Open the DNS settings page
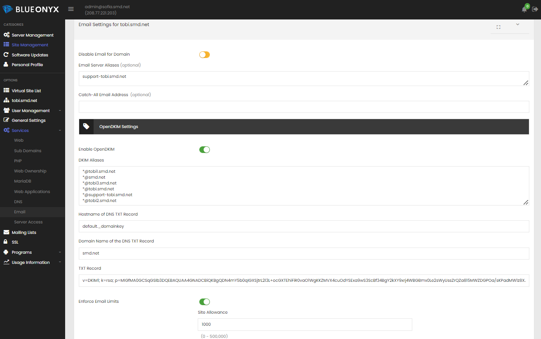 coord(18,202)
